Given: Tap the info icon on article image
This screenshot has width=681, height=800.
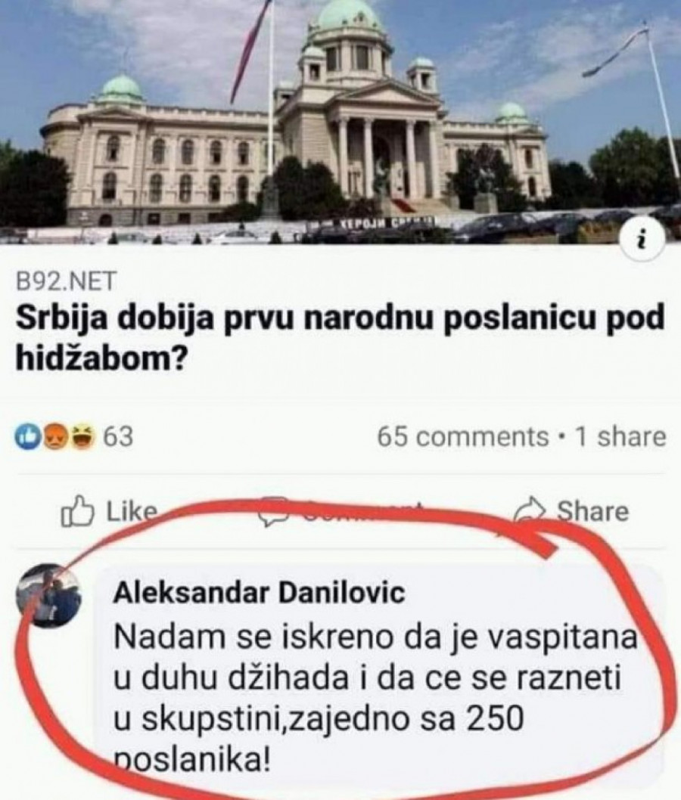Looking at the screenshot, I should (642, 239).
